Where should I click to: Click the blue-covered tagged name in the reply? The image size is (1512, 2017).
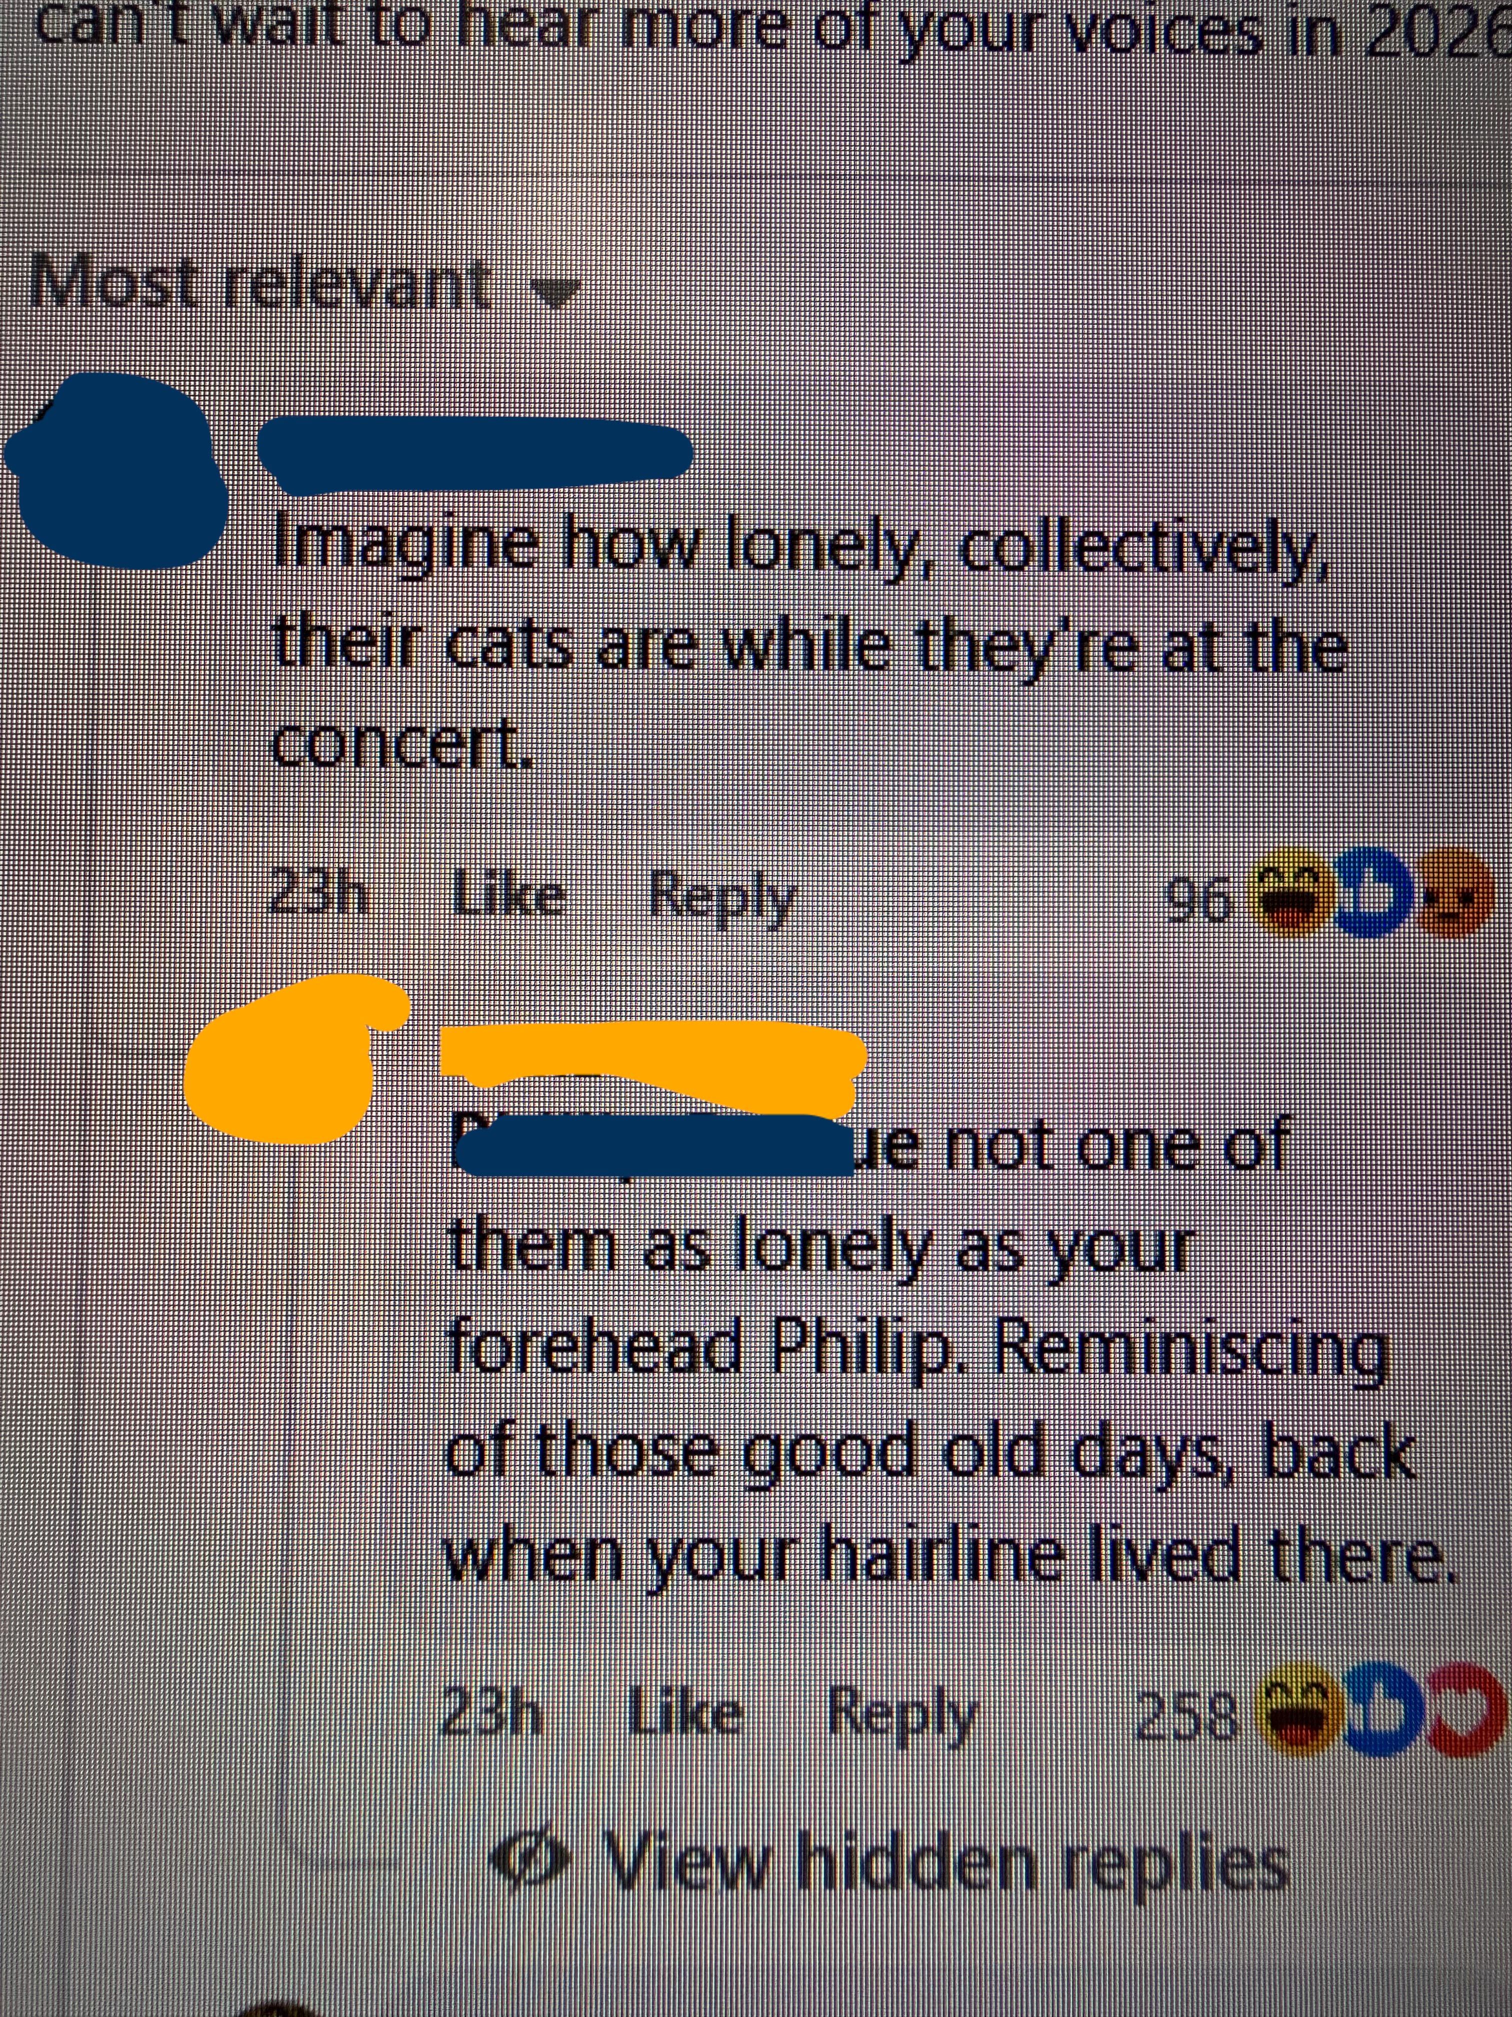pos(652,1144)
